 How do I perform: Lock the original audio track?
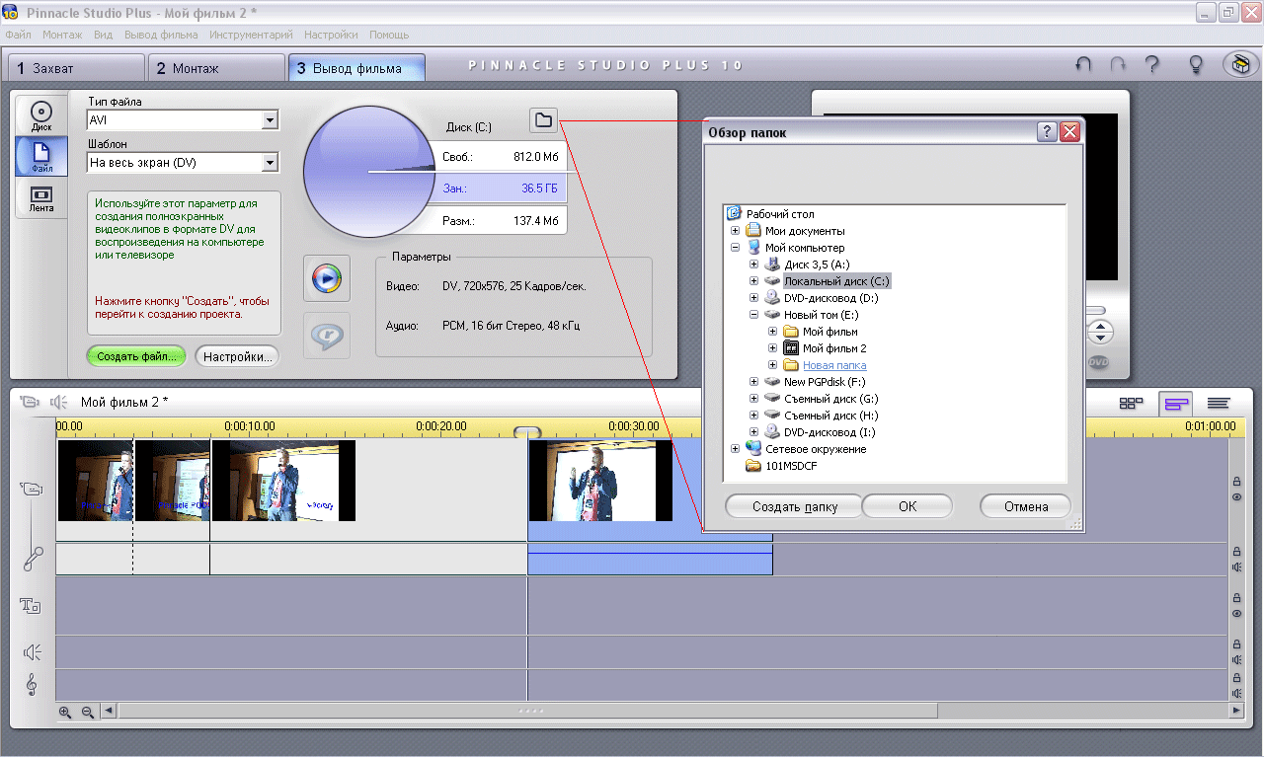click(x=1236, y=552)
